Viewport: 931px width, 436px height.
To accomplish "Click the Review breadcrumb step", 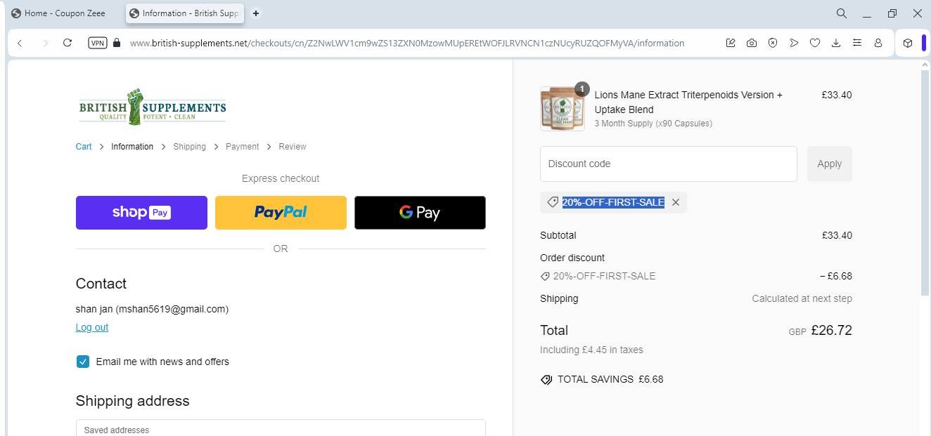I will coord(293,147).
